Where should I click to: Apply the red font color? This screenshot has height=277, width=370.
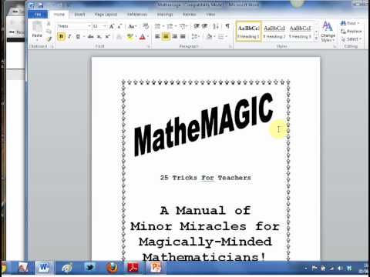click(142, 37)
